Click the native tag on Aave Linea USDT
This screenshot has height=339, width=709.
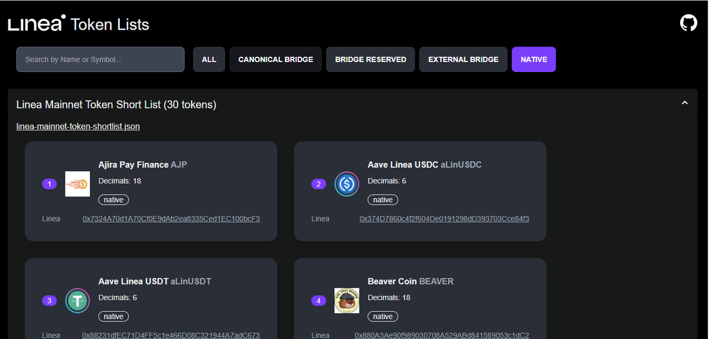pyautogui.click(x=113, y=317)
